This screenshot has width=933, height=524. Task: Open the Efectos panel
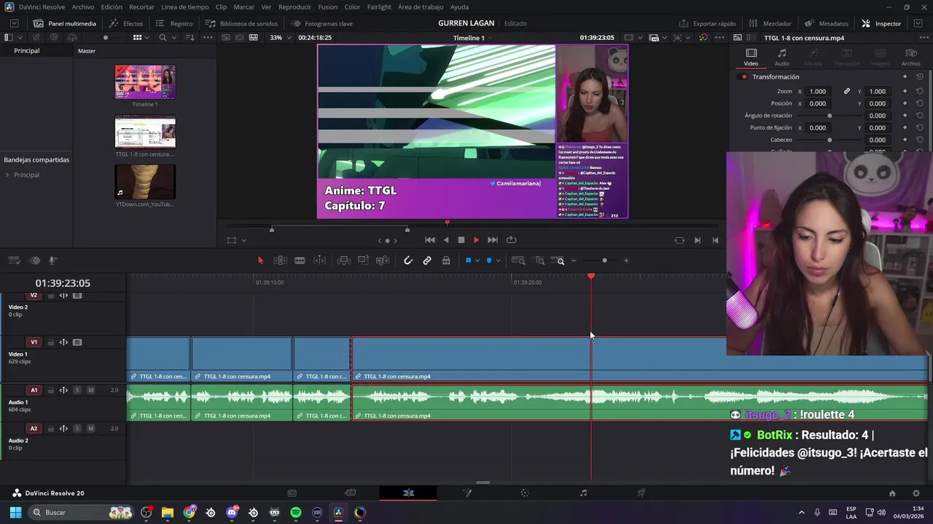pyautogui.click(x=126, y=23)
